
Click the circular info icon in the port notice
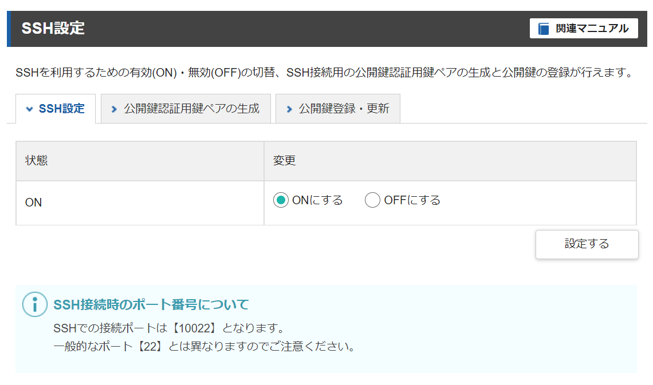35,304
